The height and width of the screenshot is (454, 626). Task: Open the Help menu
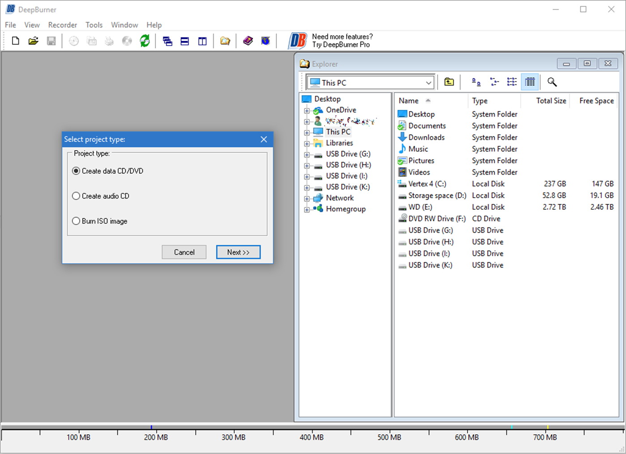click(154, 25)
